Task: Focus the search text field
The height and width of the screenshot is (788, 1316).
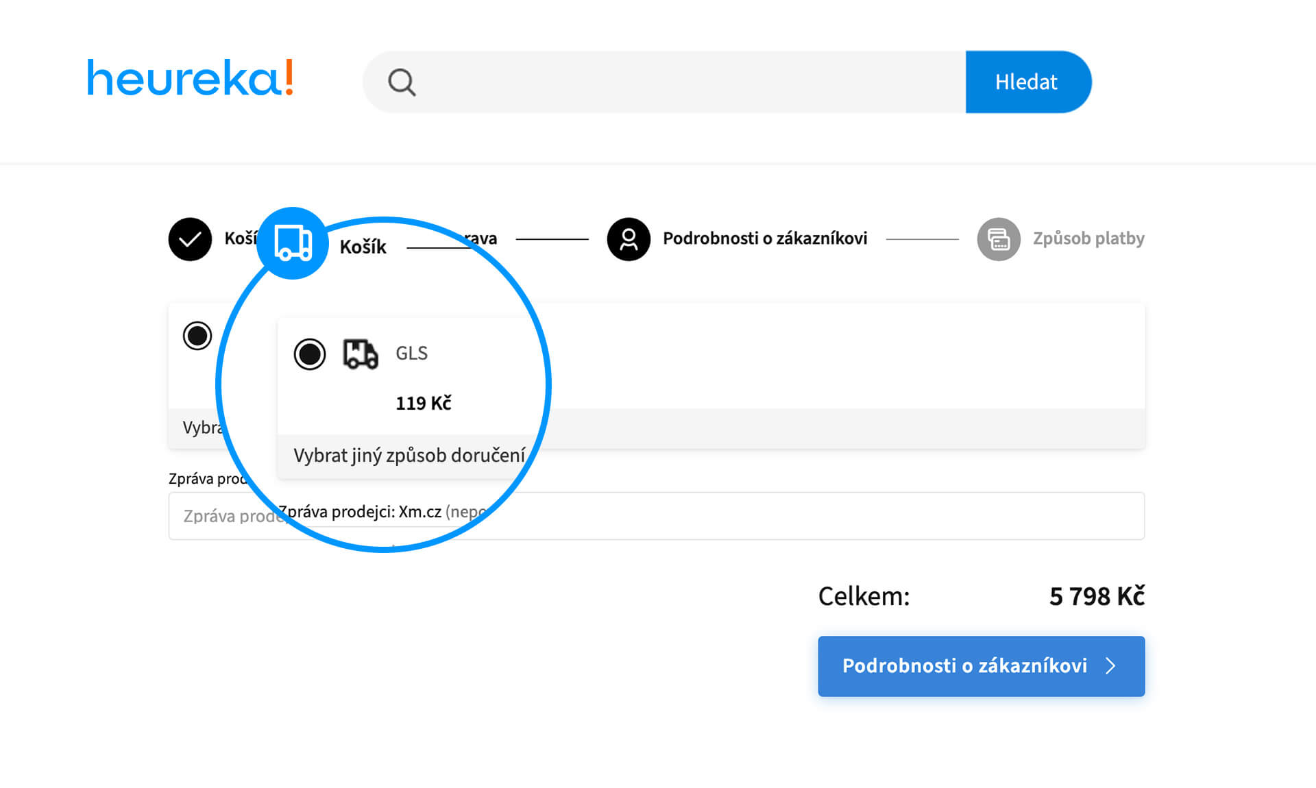Action: [x=685, y=82]
